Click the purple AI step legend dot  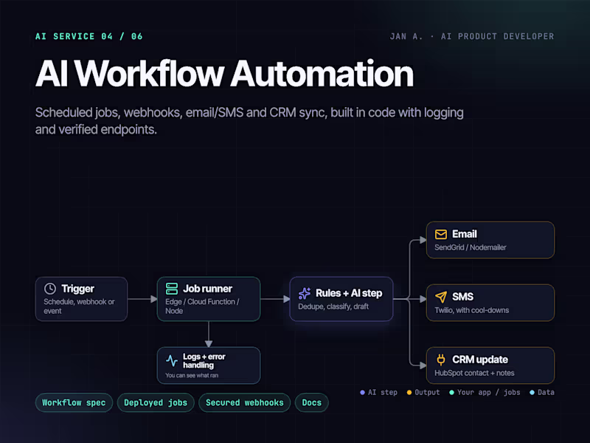pyautogui.click(x=362, y=393)
